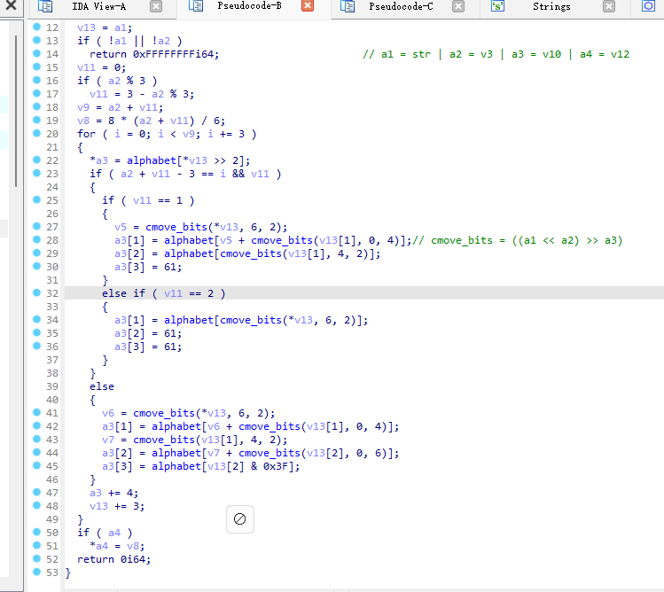Toggle breakpoint dot on line 14
Viewport: 664px width, 592px height.
[x=36, y=54]
